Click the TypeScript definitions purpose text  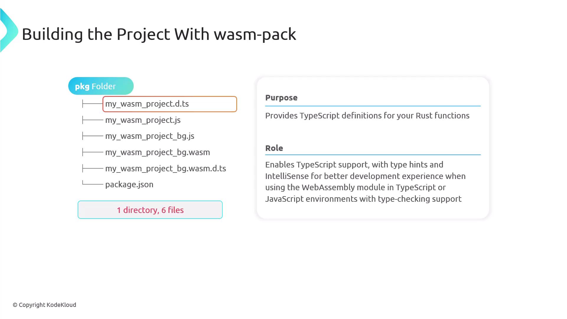pyautogui.click(x=367, y=116)
